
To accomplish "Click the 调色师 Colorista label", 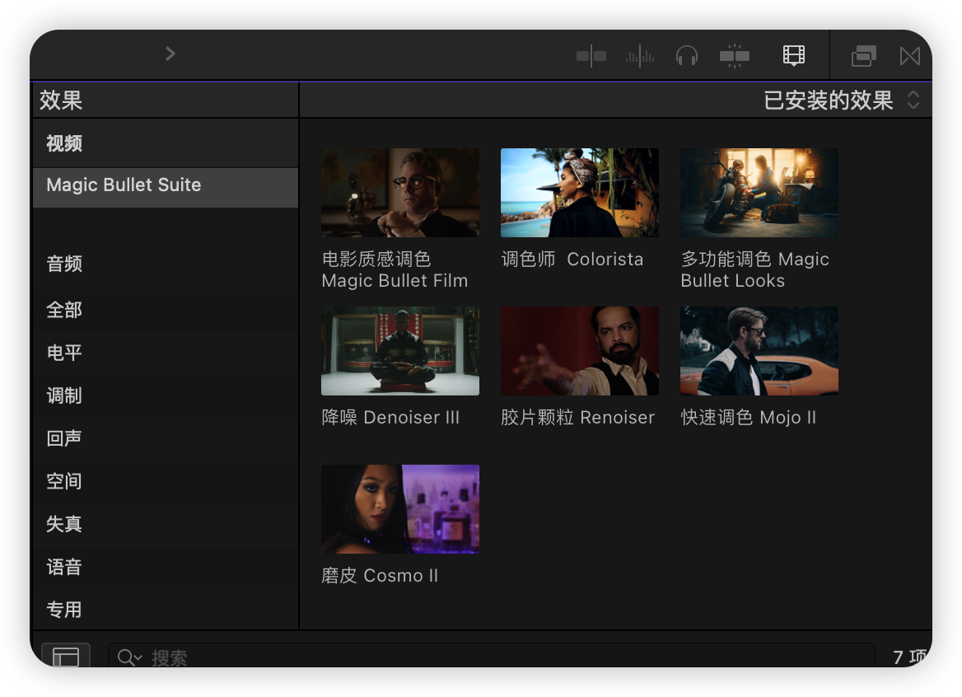I will click(572, 259).
